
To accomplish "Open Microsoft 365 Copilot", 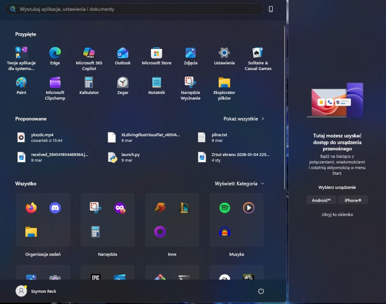I will (x=89, y=59).
